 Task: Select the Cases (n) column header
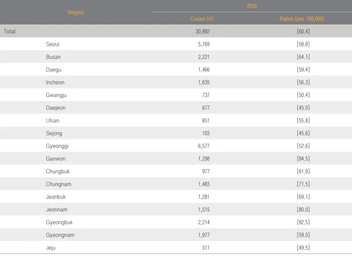(x=201, y=19)
